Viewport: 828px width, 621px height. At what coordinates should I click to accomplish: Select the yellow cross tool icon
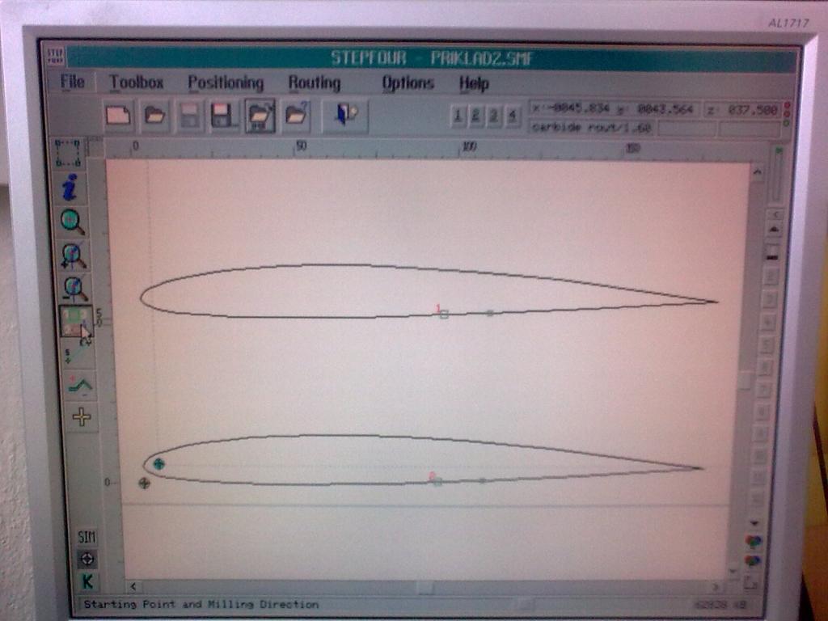click(x=82, y=417)
